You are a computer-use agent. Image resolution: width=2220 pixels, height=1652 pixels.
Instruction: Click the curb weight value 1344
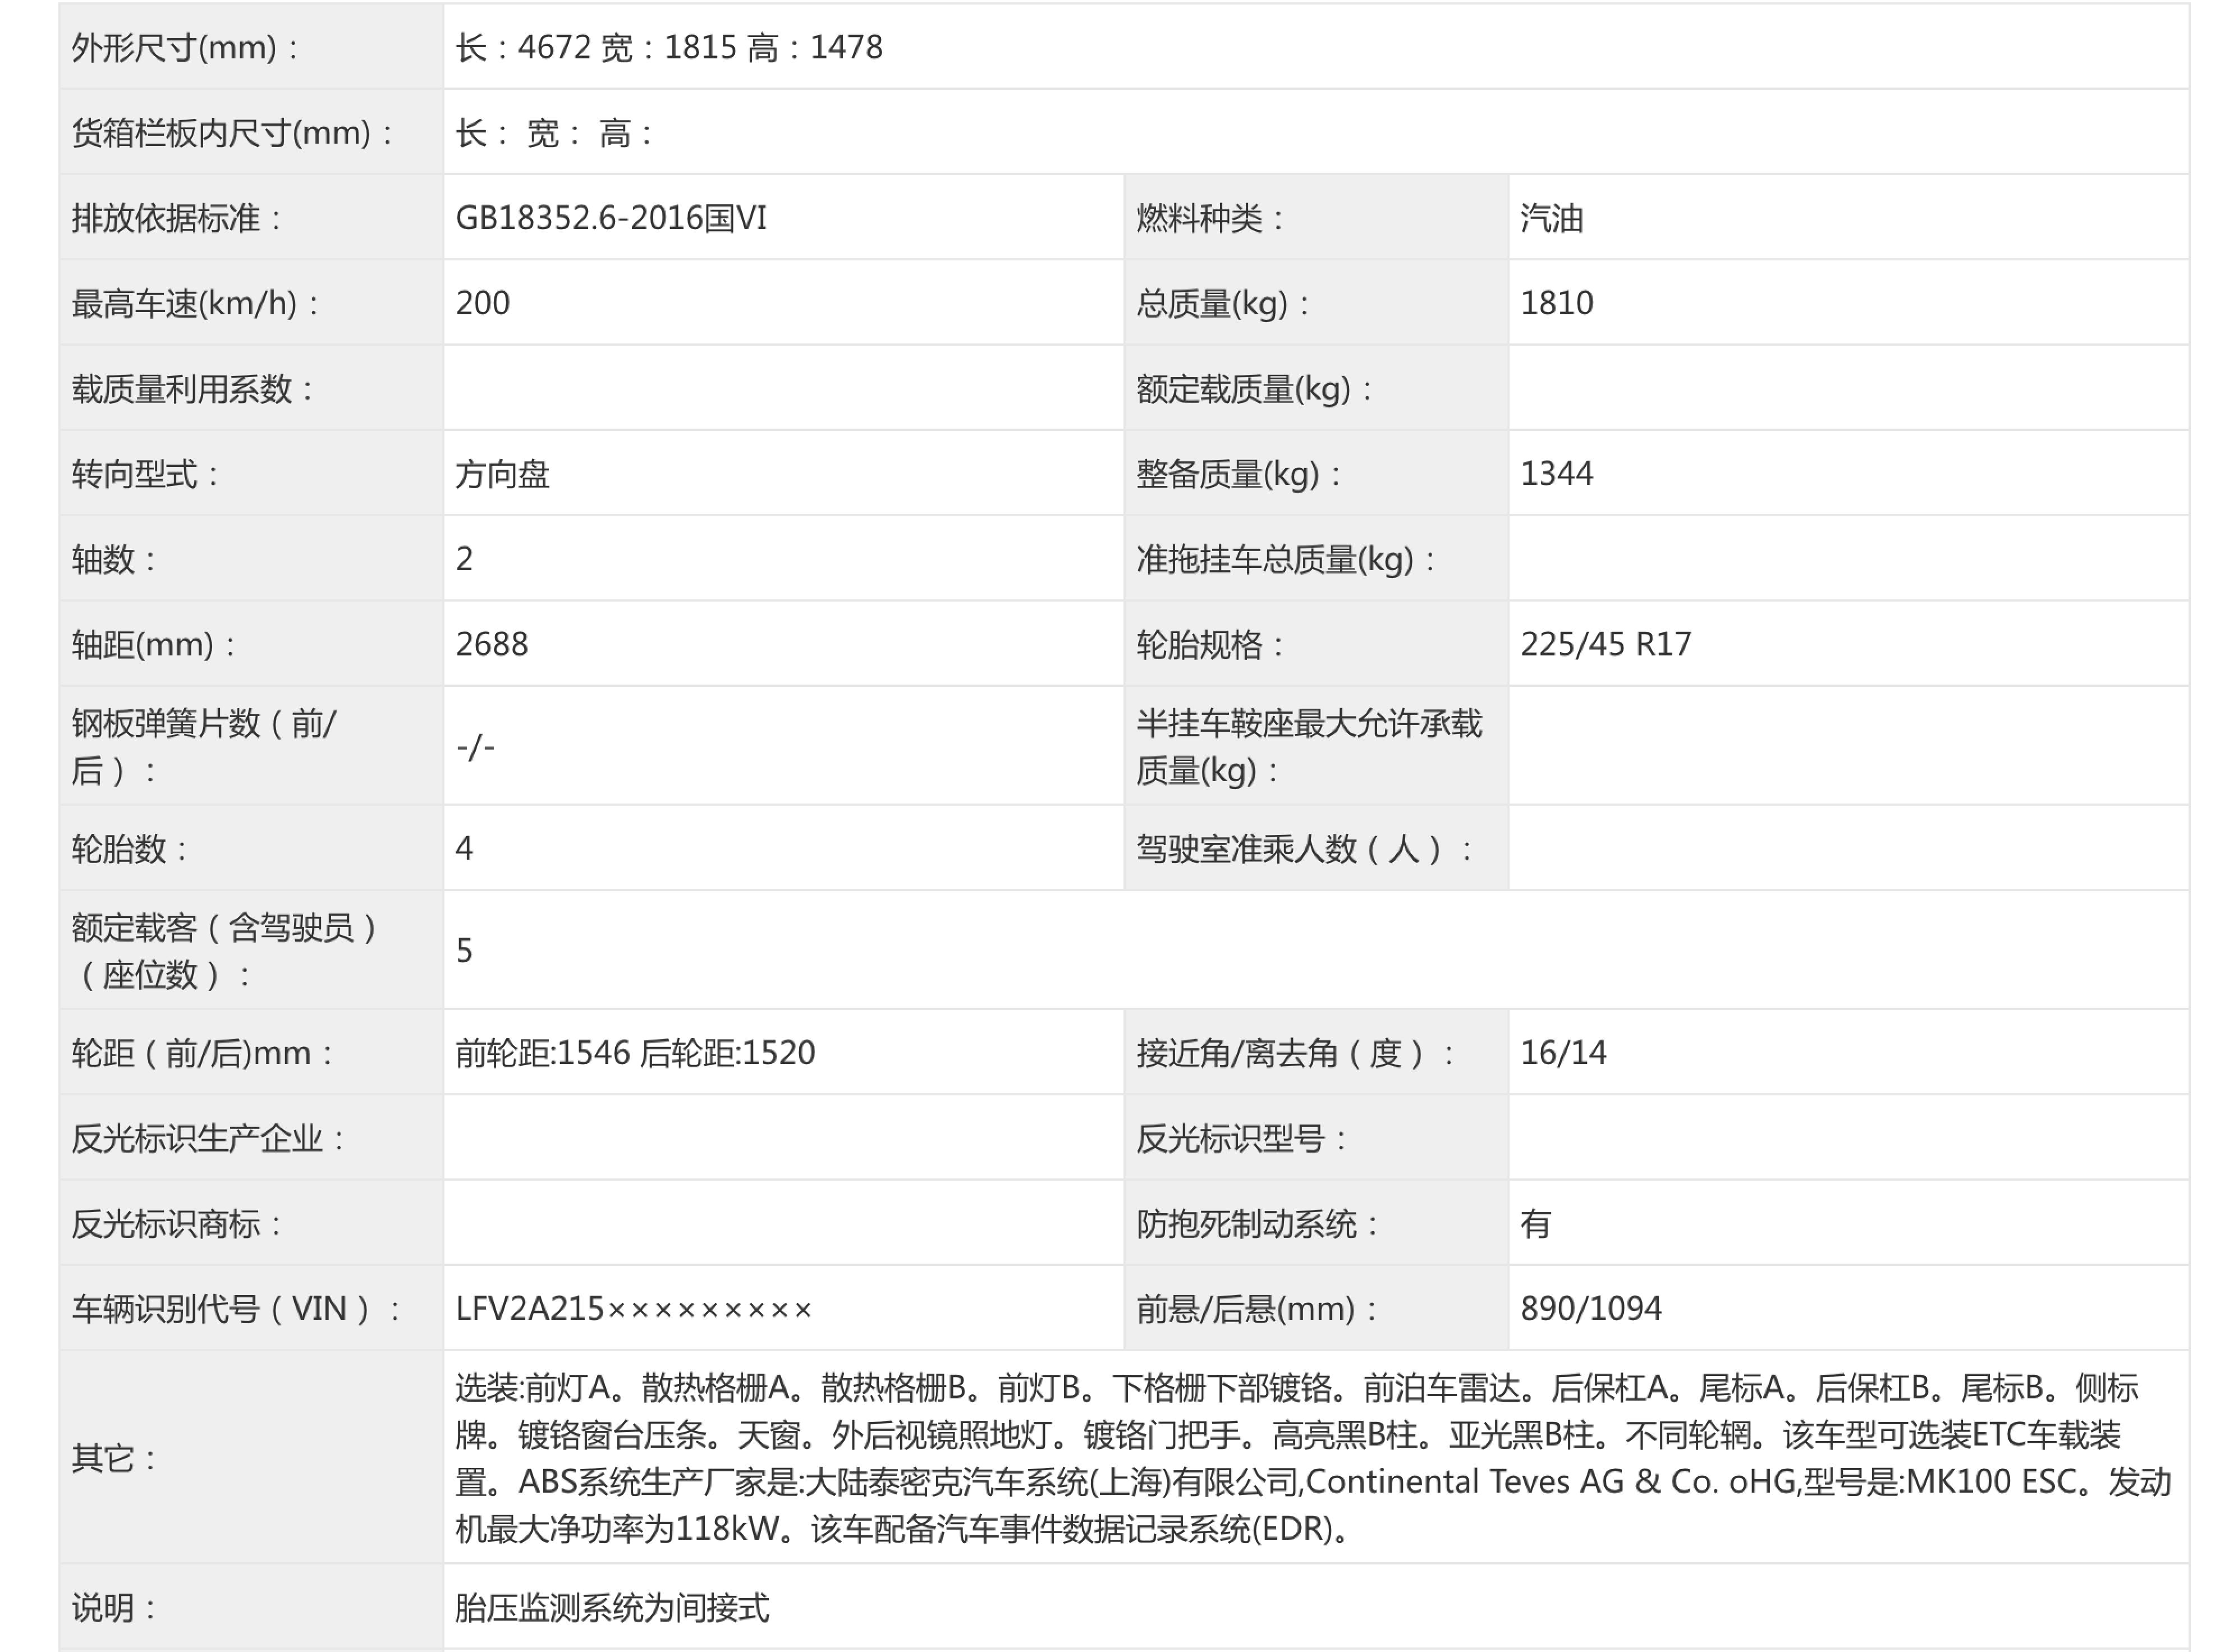click(x=1557, y=473)
